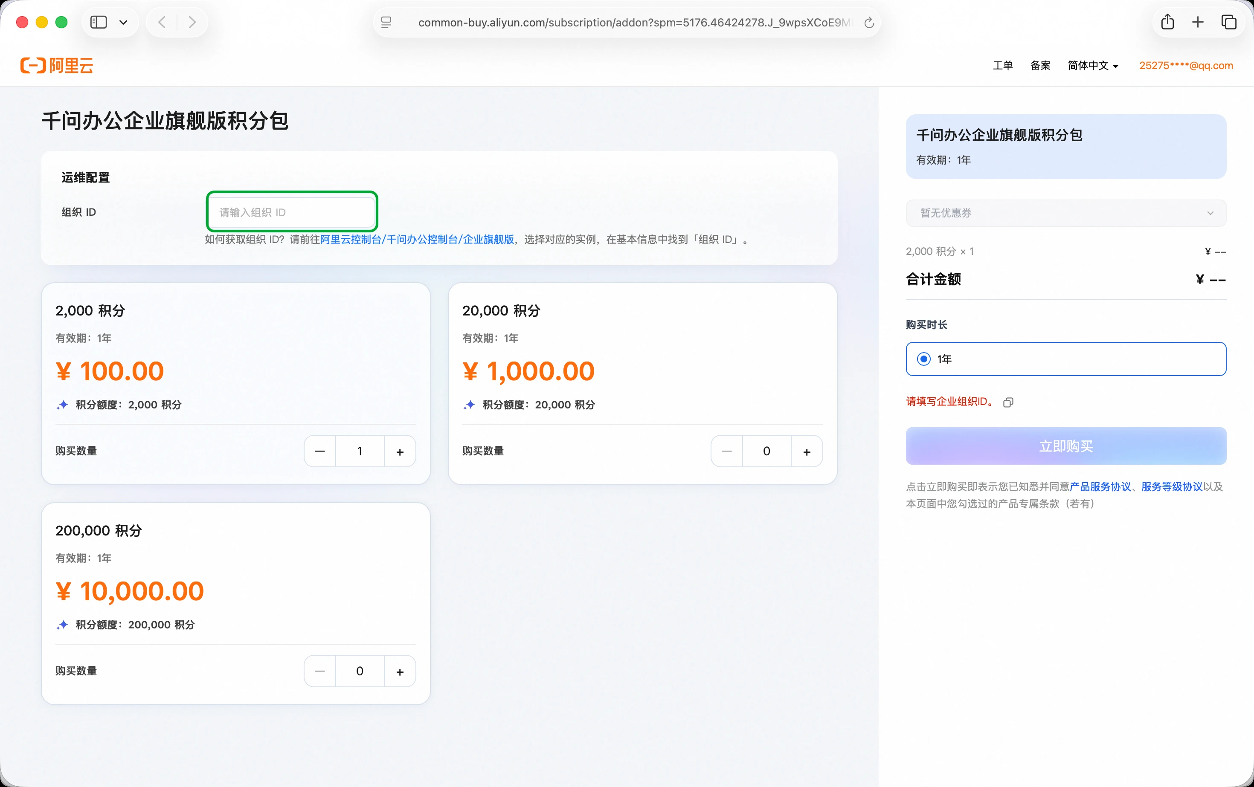Select the 1年 purchase duration radio button
Viewport: 1254px width, 787px height.
point(924,359)
